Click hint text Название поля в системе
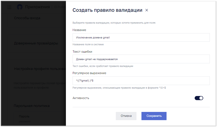 88,44
